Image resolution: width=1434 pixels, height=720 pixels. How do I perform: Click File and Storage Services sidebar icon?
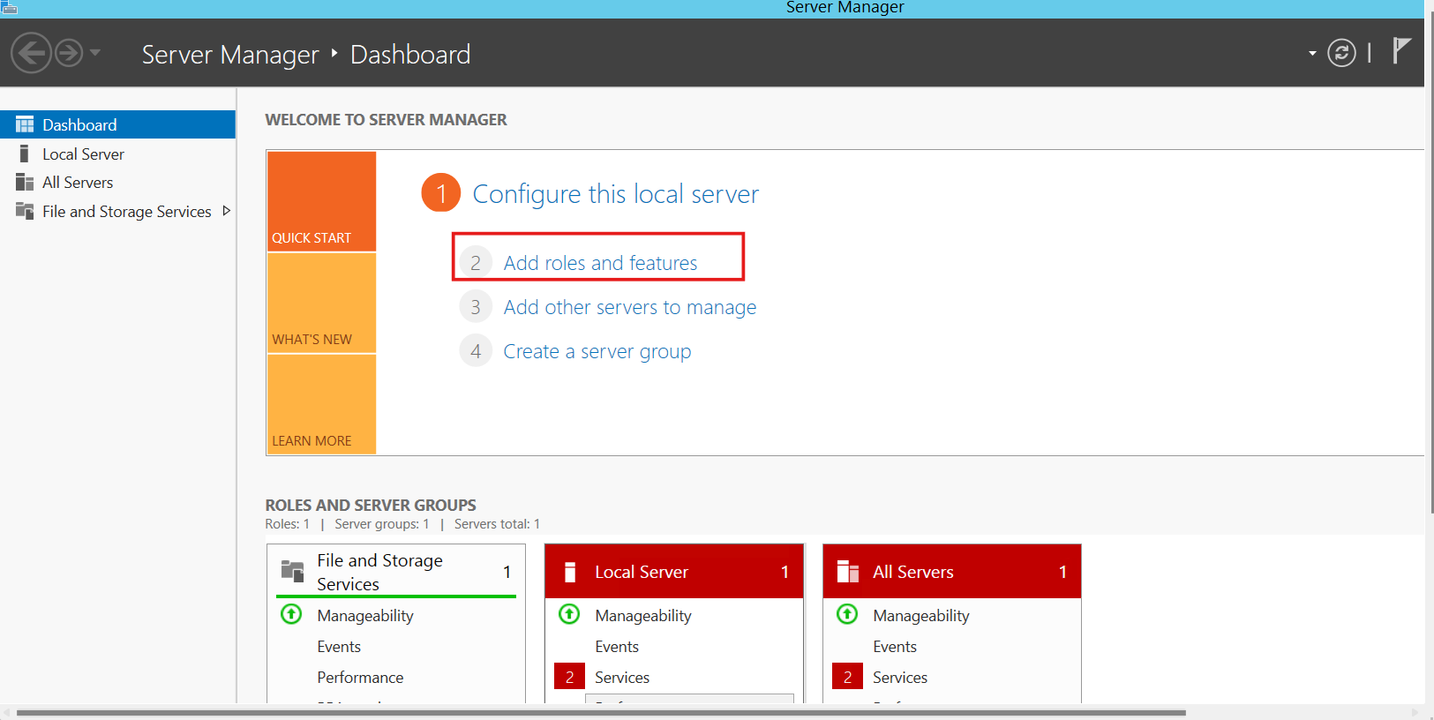[x=25, y=212]
